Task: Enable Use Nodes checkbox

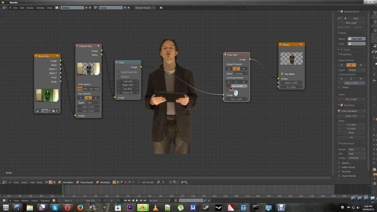Action: tap(59, 182)
